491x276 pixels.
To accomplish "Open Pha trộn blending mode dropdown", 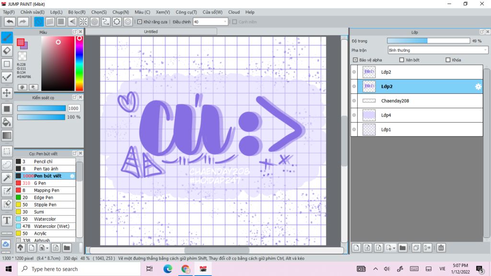I will pos(438,50).
